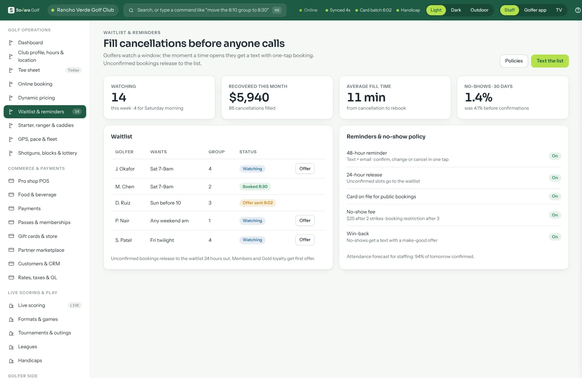Click the Online booking flag icon

pos(11,84)
